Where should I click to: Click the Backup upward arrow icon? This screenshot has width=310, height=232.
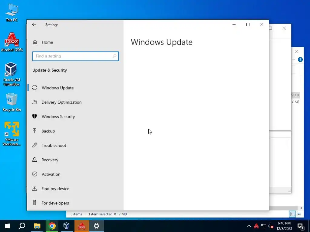[x=35, y=130]
